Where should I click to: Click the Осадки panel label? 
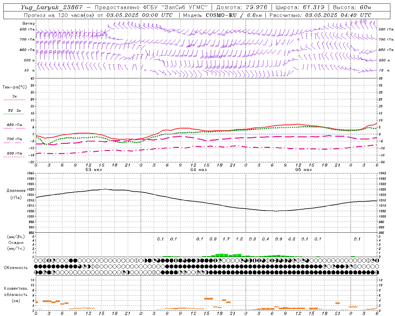point(16,243)
